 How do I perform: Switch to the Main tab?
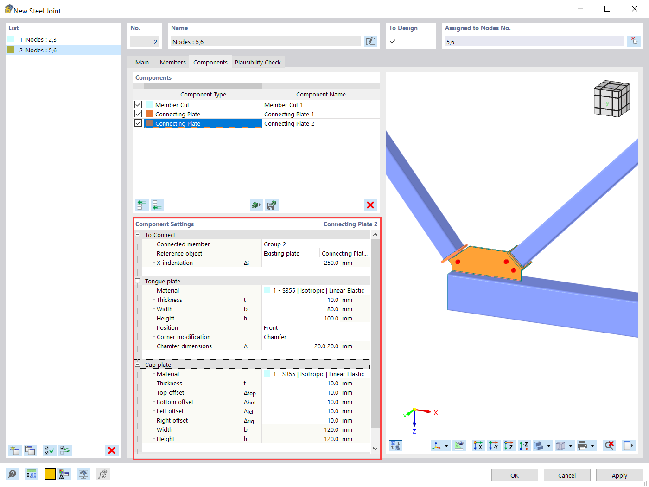point(142,62)
